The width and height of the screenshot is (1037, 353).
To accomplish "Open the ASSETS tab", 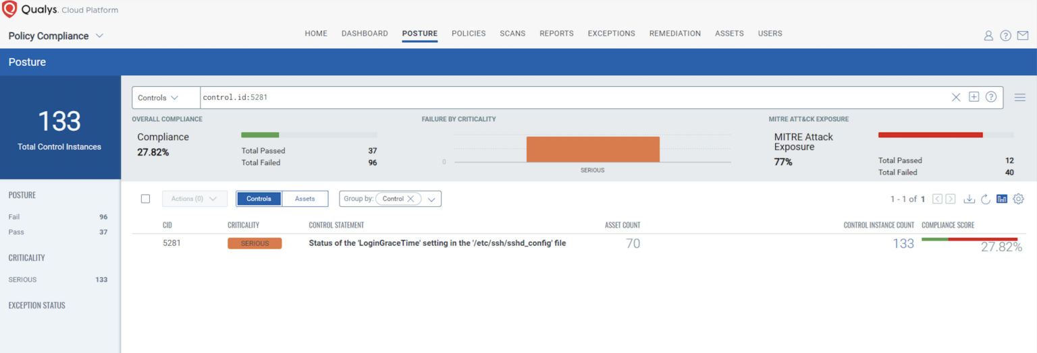I will [729, 33].
